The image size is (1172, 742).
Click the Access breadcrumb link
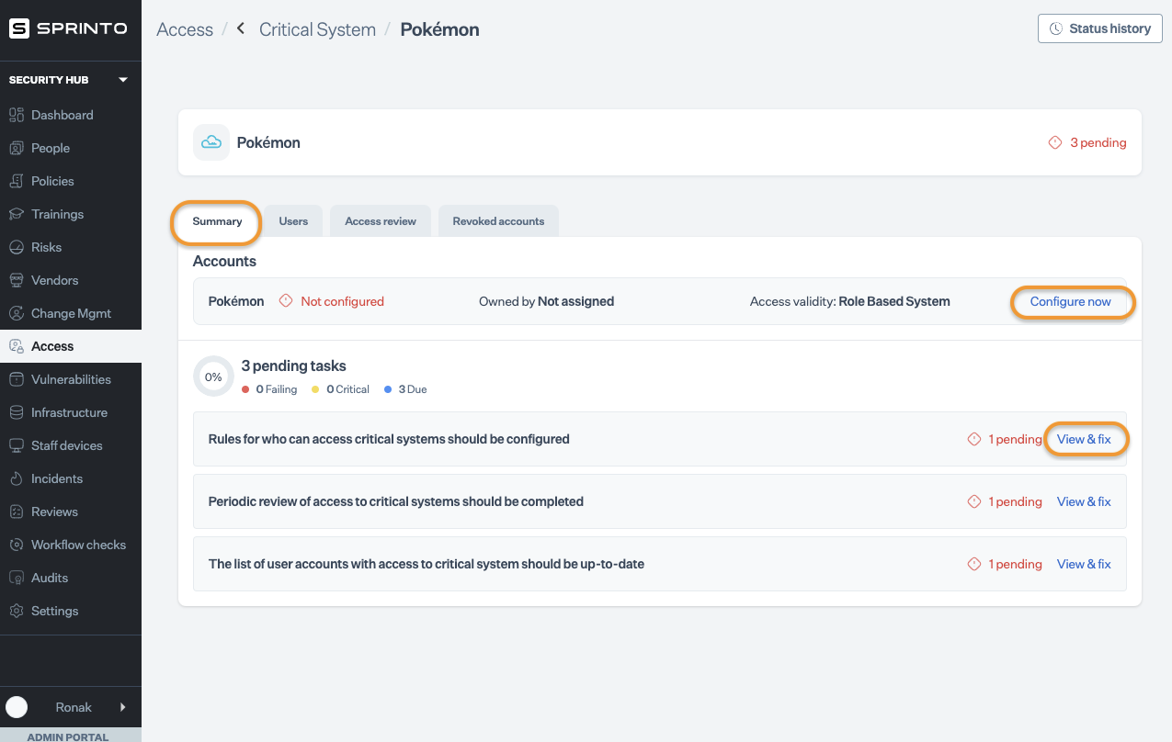tap(185, 29)
